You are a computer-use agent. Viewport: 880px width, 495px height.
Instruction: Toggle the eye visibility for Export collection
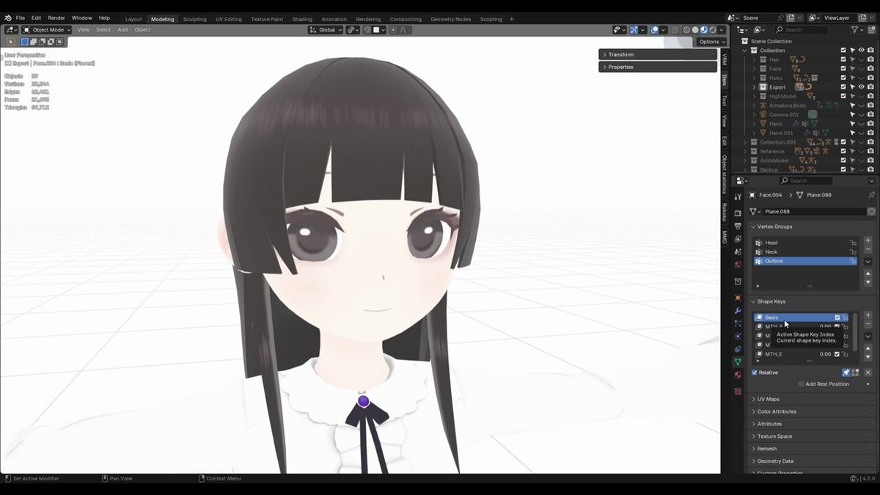click(x=862, y=87)
